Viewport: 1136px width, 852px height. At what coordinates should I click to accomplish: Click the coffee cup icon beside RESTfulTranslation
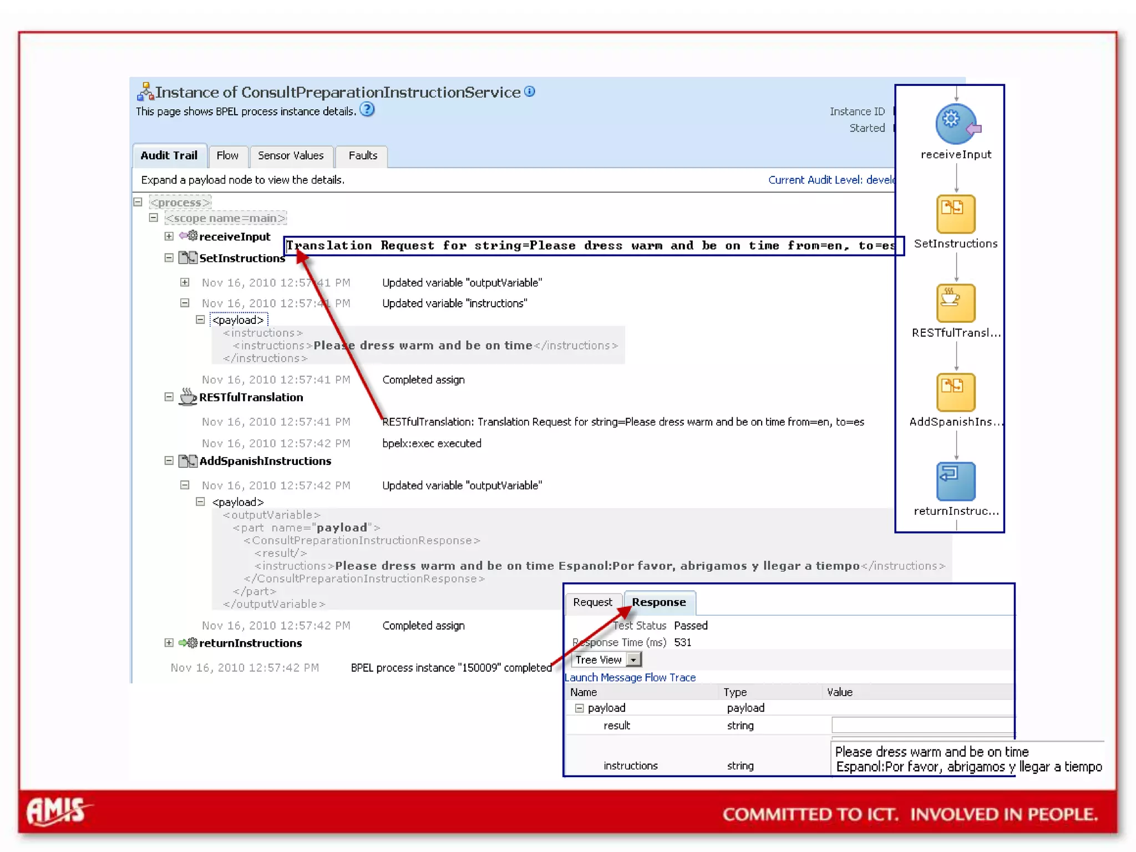coord(187,397)
